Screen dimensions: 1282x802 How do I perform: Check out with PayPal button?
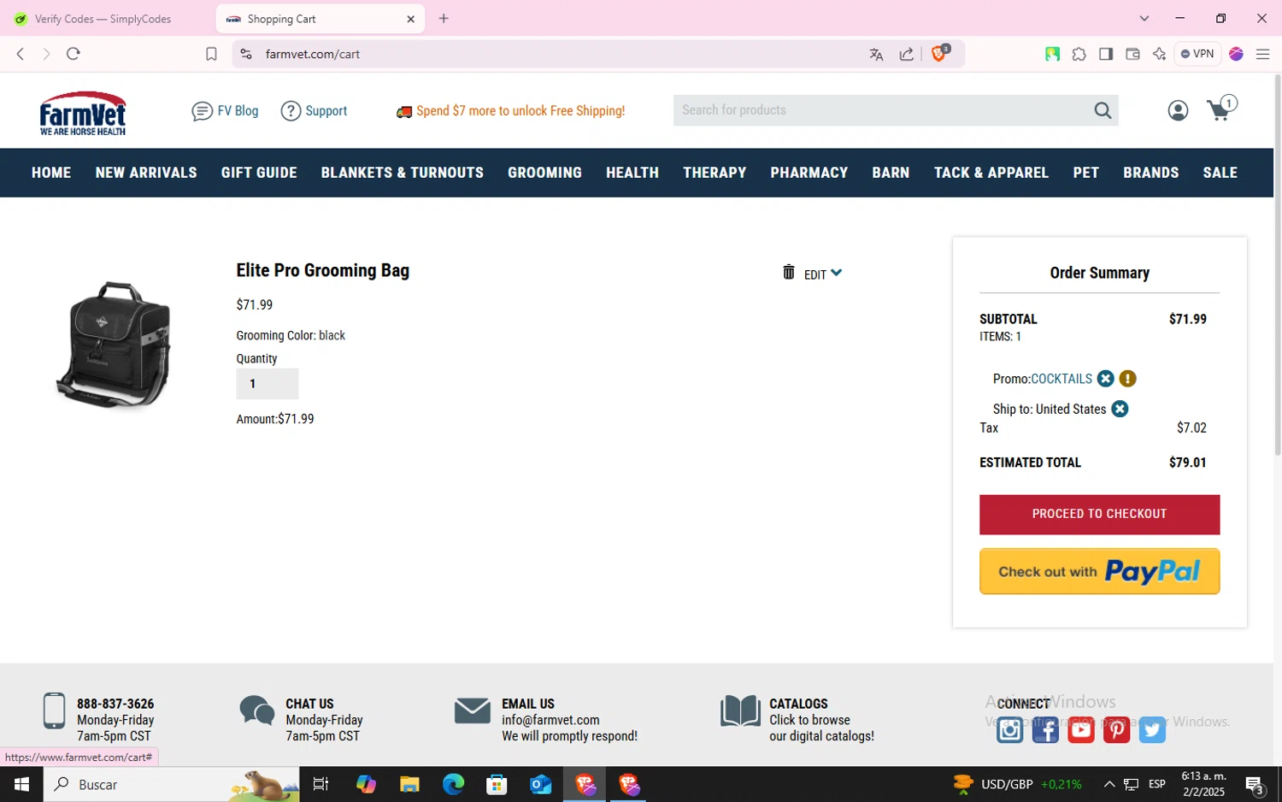tap(1099, 571)
